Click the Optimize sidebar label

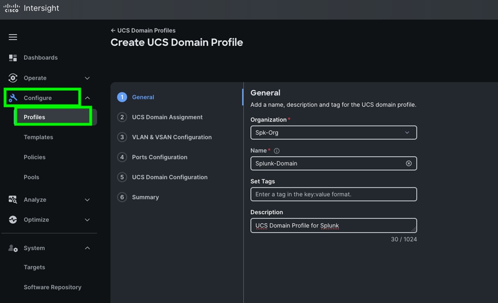point(36,219)
